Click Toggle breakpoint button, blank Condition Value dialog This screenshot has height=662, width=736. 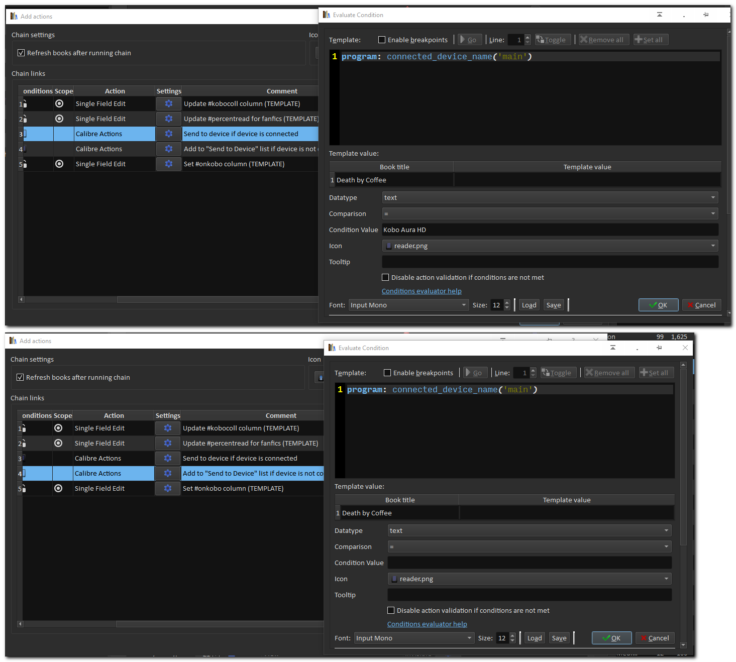[x=558, y=373]
